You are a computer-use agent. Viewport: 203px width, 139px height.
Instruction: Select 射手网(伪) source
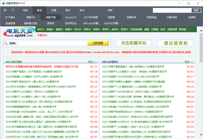point(71,23)
